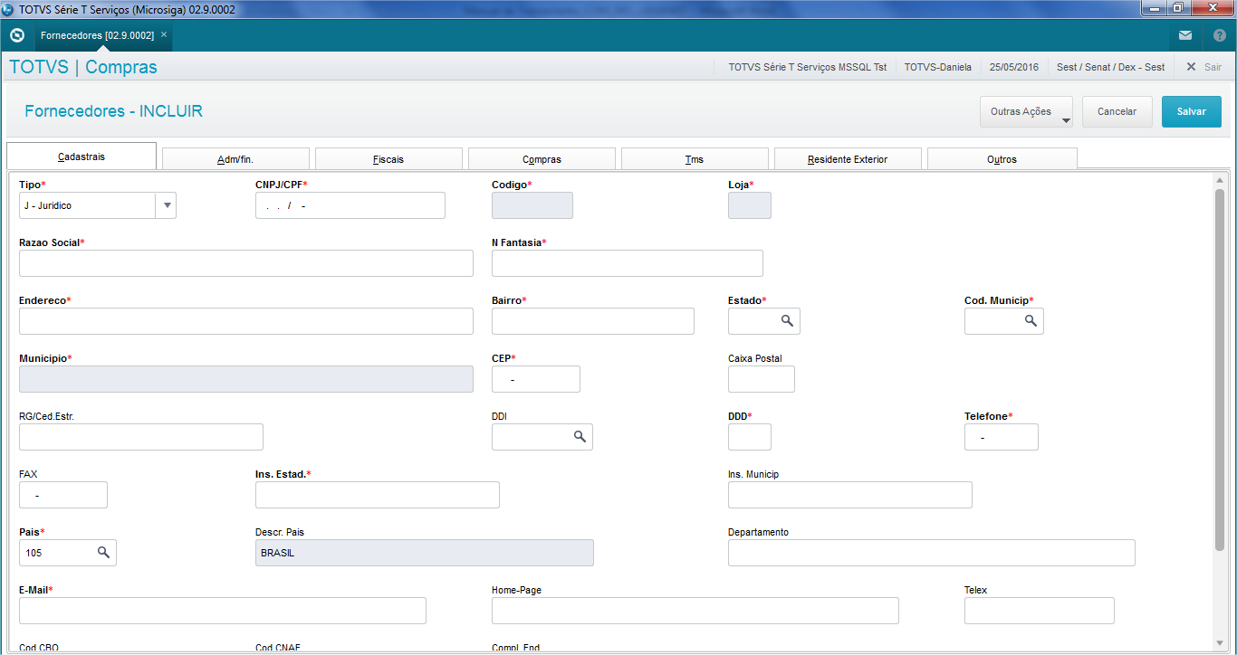Click the scrollbar up arrow
This screenshot has height=655, width=1237.
[x=1220, y=179]
